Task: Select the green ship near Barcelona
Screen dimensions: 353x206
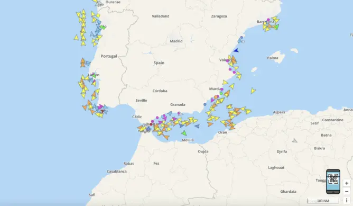Action: point(276,27)
